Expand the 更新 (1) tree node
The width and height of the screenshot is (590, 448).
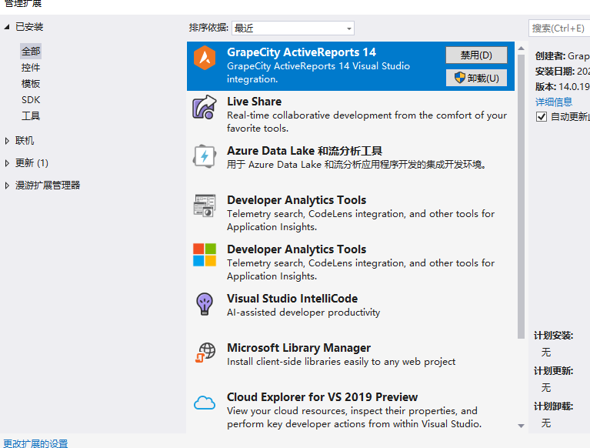coord(7,163)
